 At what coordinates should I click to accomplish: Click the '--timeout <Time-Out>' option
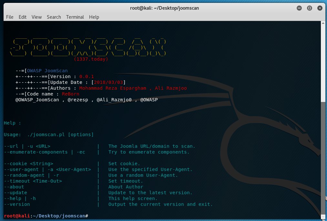coord(33,181)
